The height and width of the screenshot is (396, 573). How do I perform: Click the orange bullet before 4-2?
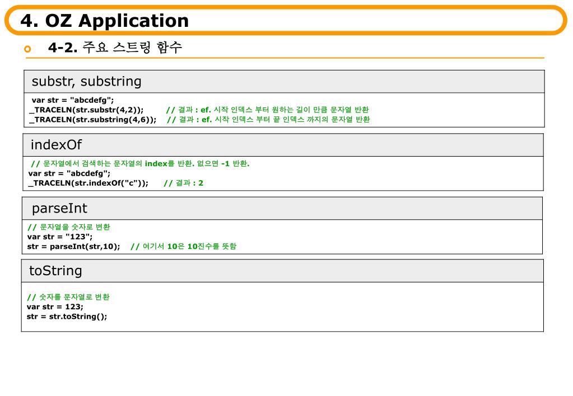point(27,49)
